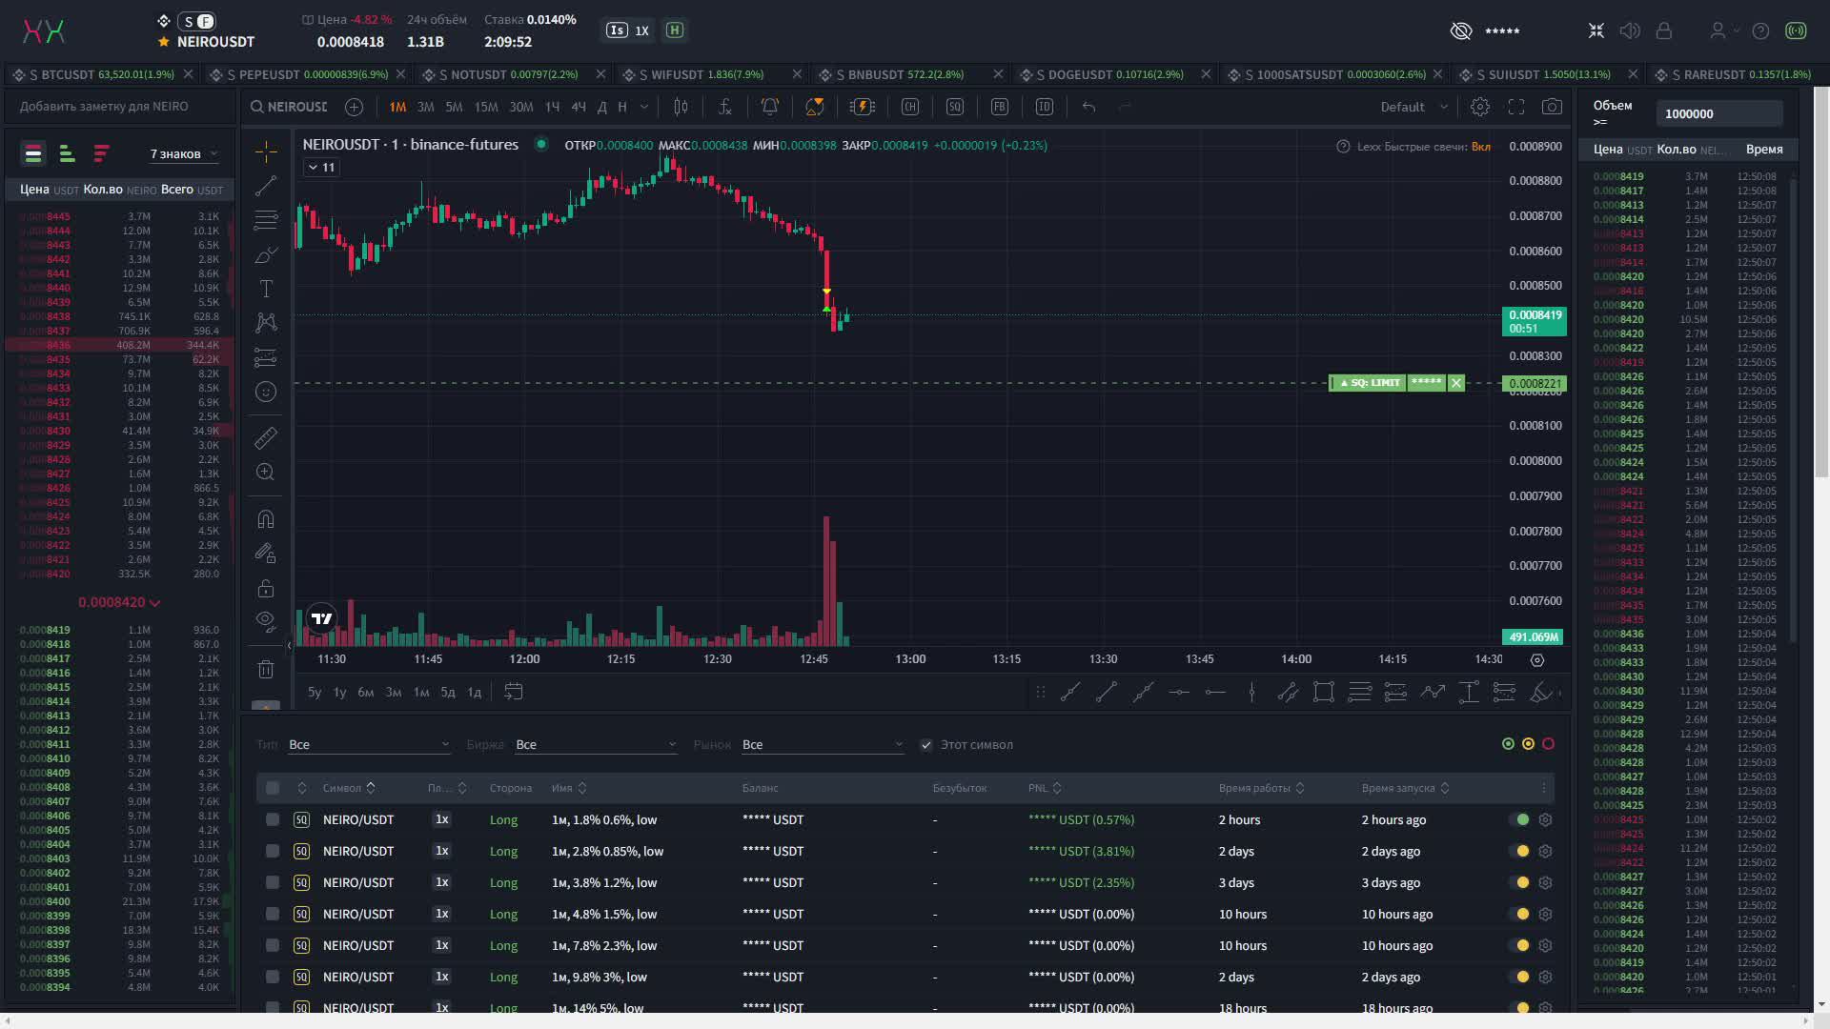Select the text annotation tool
This screenshot has width=1830, height=1029.
(266, 289)
